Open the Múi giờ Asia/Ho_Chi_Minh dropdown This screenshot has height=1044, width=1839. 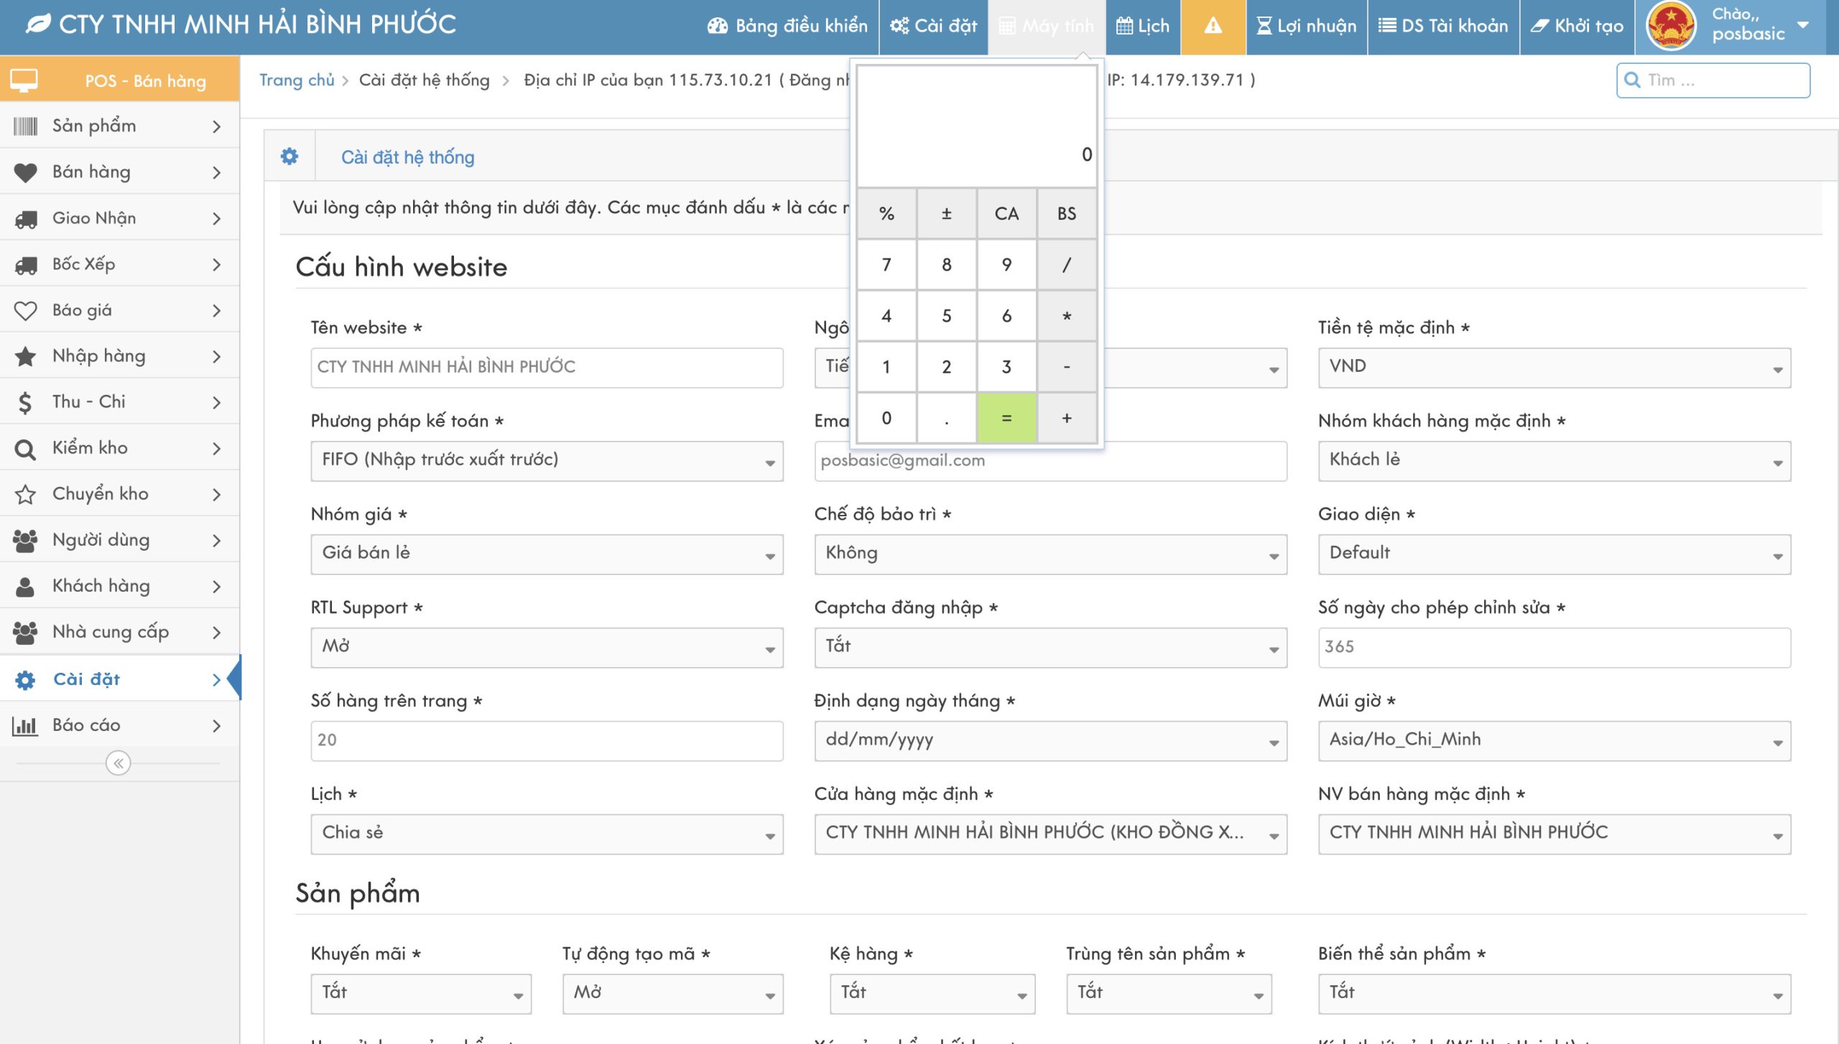[x=1554, y=740]
